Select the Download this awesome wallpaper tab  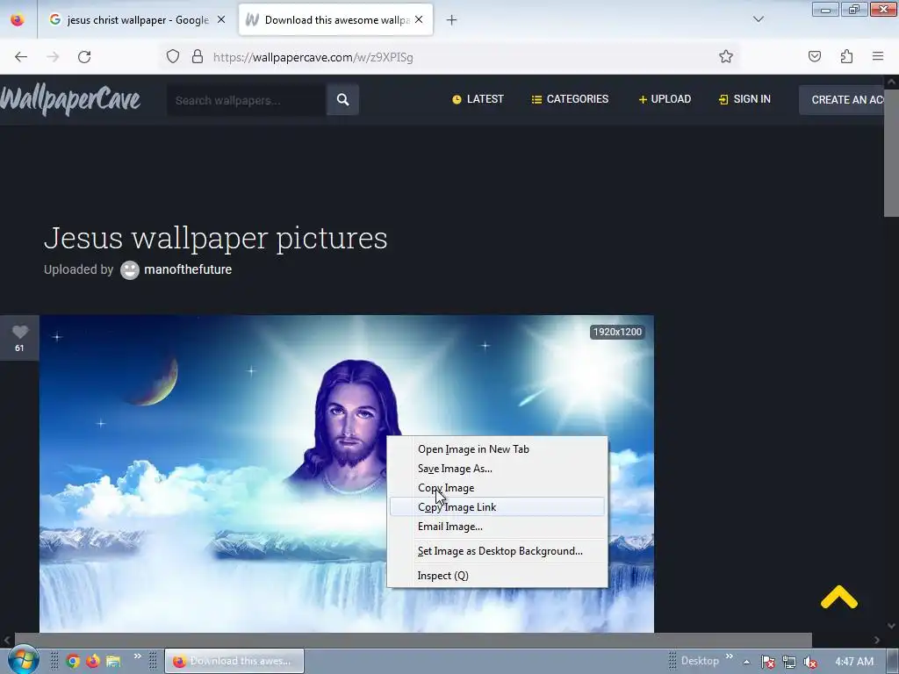(336, 19)
